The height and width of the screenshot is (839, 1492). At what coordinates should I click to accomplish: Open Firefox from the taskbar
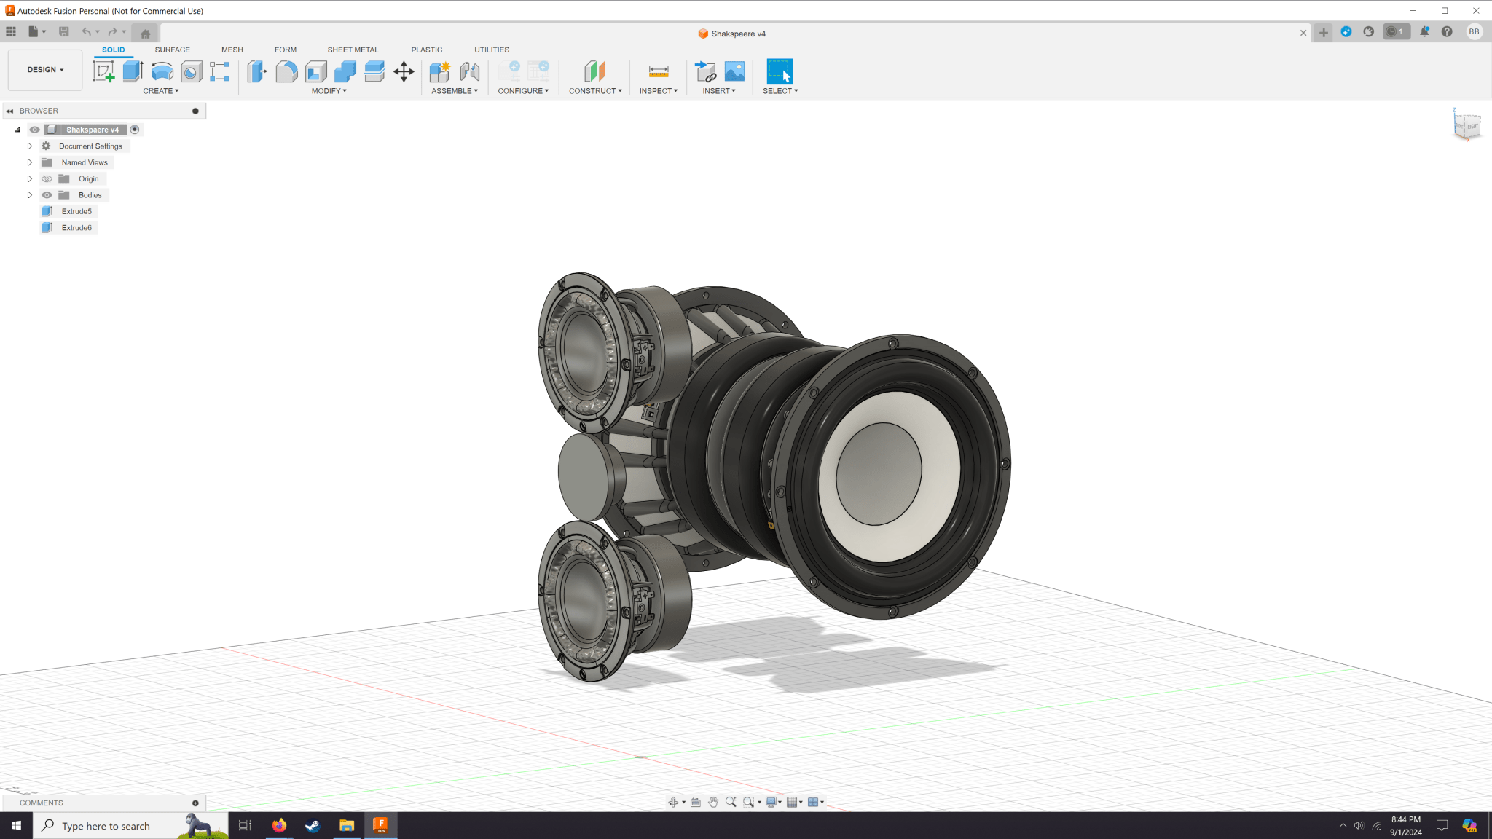[279, 825]
